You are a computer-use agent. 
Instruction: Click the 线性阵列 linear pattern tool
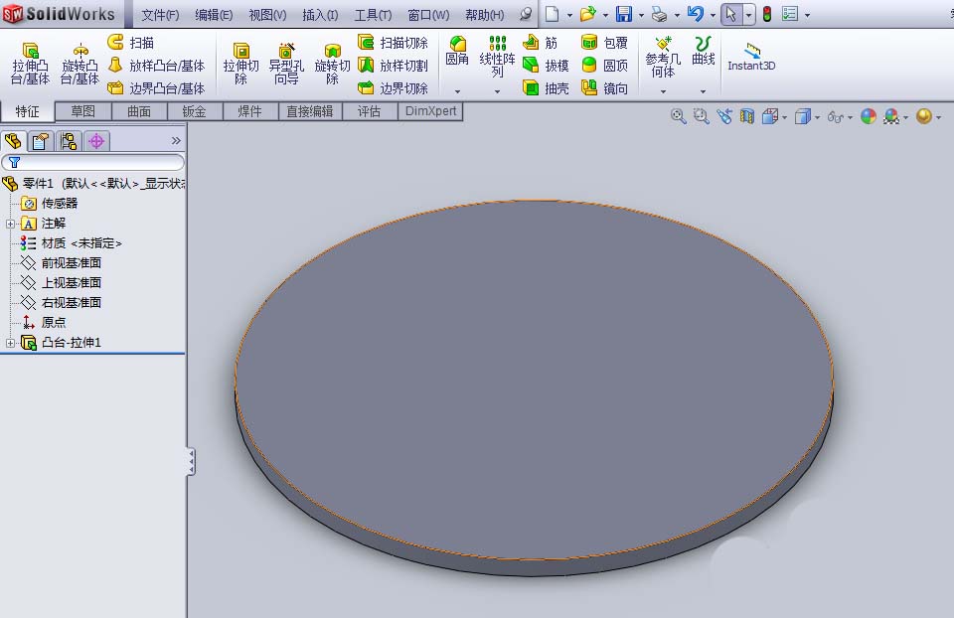pos(497,56)
